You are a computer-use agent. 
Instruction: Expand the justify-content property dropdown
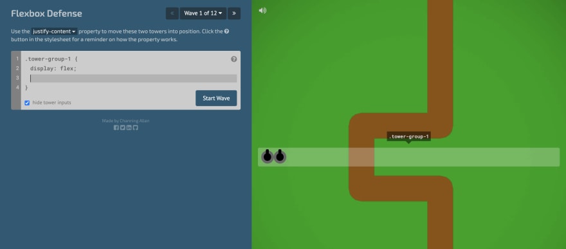tap(54, 32)
